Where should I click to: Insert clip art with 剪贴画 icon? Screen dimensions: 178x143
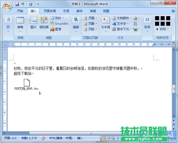pyautogui.click(x=44, y=22)
